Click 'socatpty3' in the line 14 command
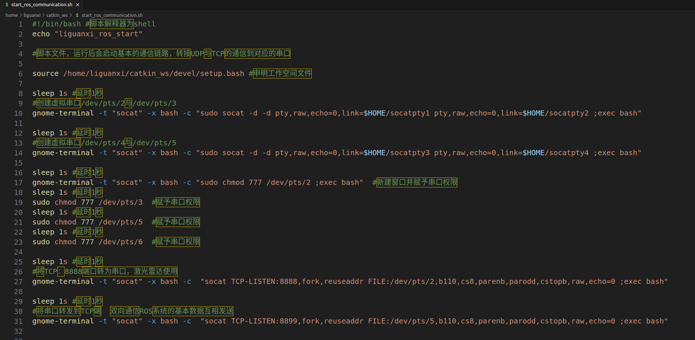This screenshot has width=695, height=340. pos(410,153)
